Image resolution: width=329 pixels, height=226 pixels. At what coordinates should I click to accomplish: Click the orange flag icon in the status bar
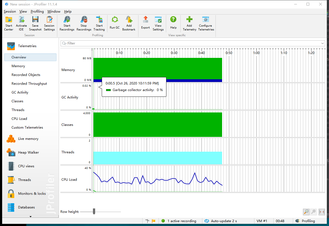pos(154,221)
